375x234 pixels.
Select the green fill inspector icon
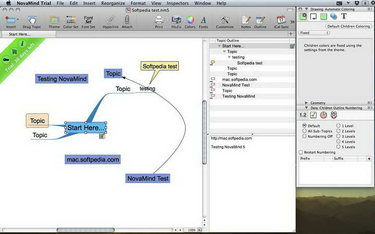[323, 17]
